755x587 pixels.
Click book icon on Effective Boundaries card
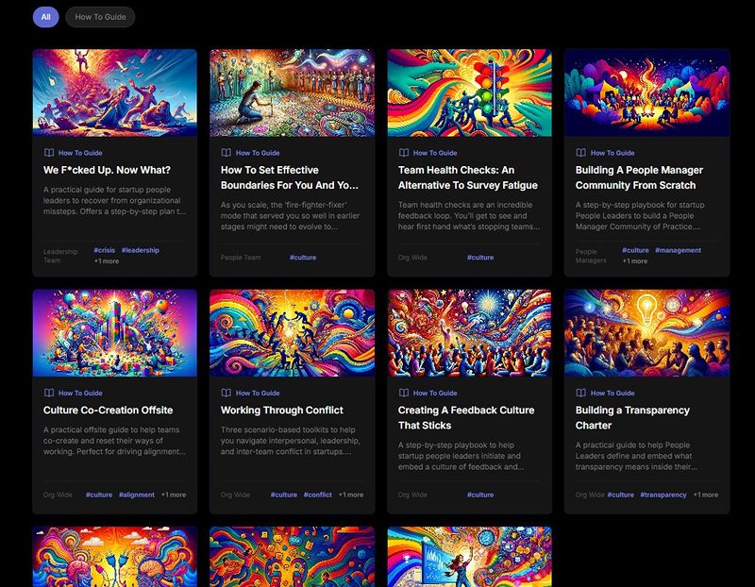226,153
